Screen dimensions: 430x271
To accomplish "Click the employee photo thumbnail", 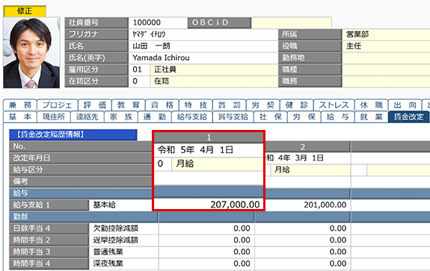I will click(x=31, y=53).
